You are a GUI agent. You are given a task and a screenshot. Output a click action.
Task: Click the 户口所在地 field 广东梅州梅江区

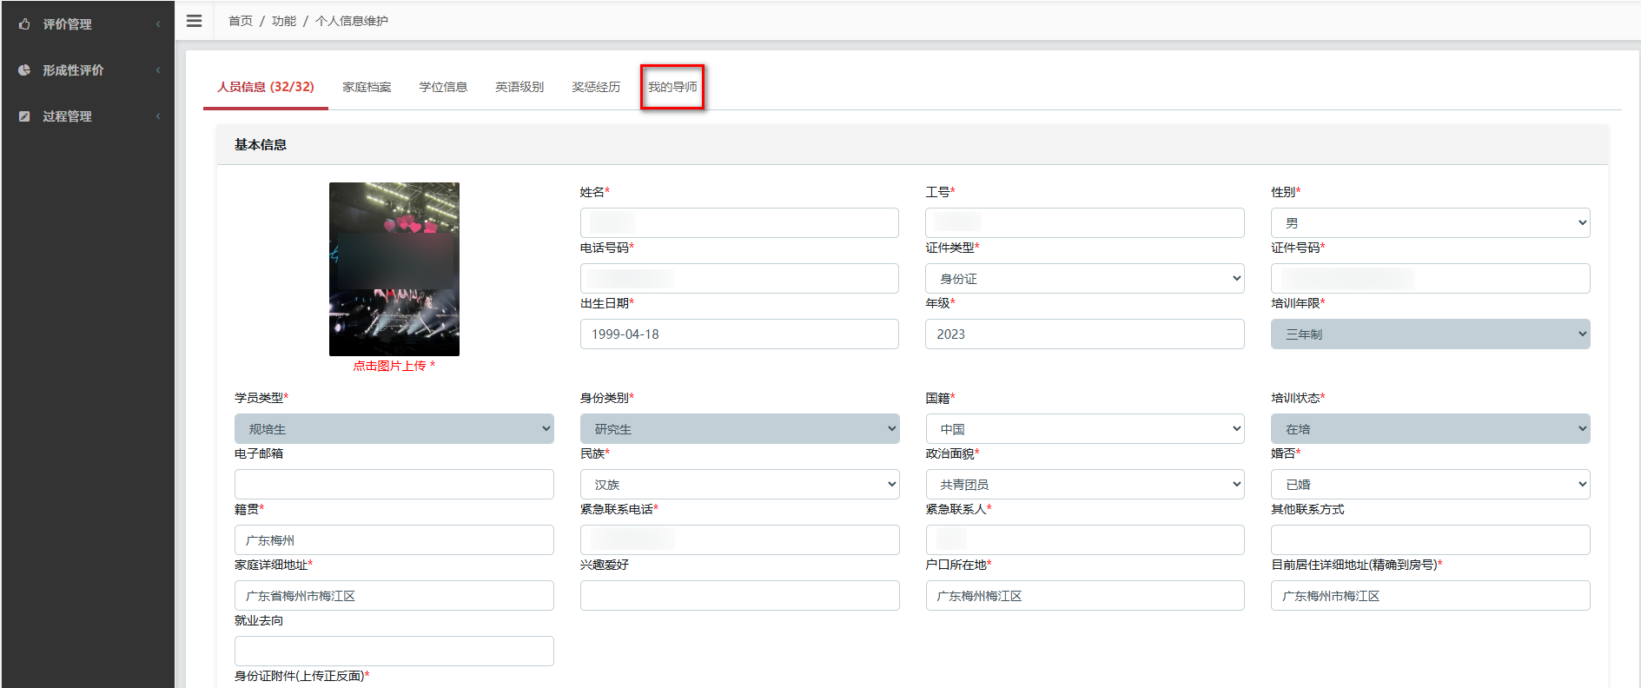(1085, 595)
